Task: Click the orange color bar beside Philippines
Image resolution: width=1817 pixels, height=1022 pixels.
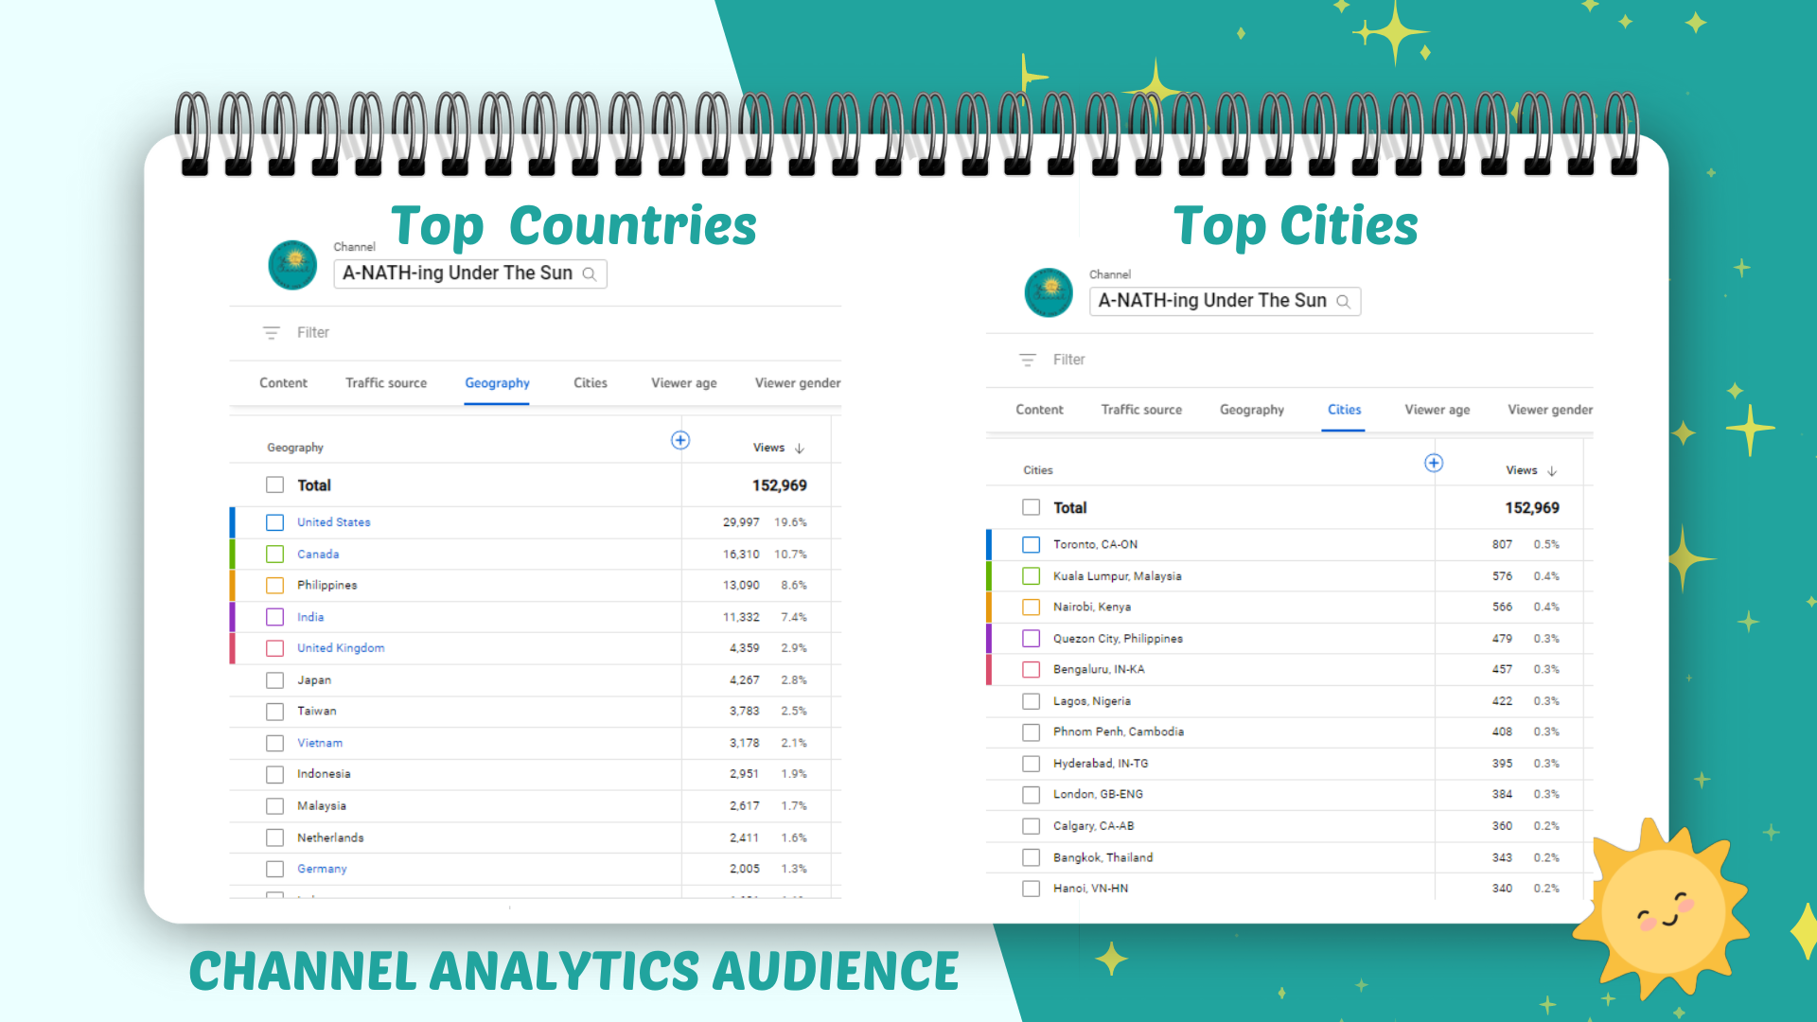Action: pos(233,586)
